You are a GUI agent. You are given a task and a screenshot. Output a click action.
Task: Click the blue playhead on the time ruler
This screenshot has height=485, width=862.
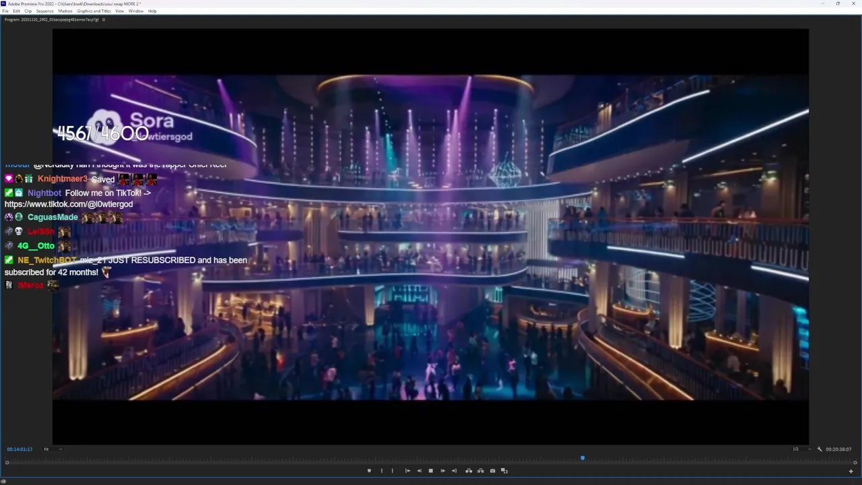(x=583, y=458)
